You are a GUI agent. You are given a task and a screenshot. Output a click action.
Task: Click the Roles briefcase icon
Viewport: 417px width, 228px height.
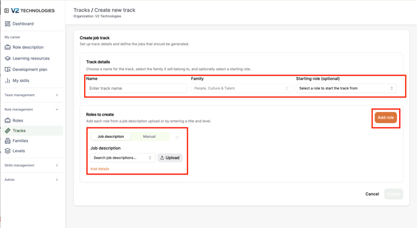[7, 121]
